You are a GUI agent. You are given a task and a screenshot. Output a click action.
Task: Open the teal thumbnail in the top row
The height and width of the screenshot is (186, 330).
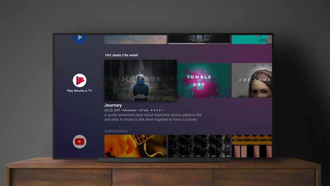point(252,39)
